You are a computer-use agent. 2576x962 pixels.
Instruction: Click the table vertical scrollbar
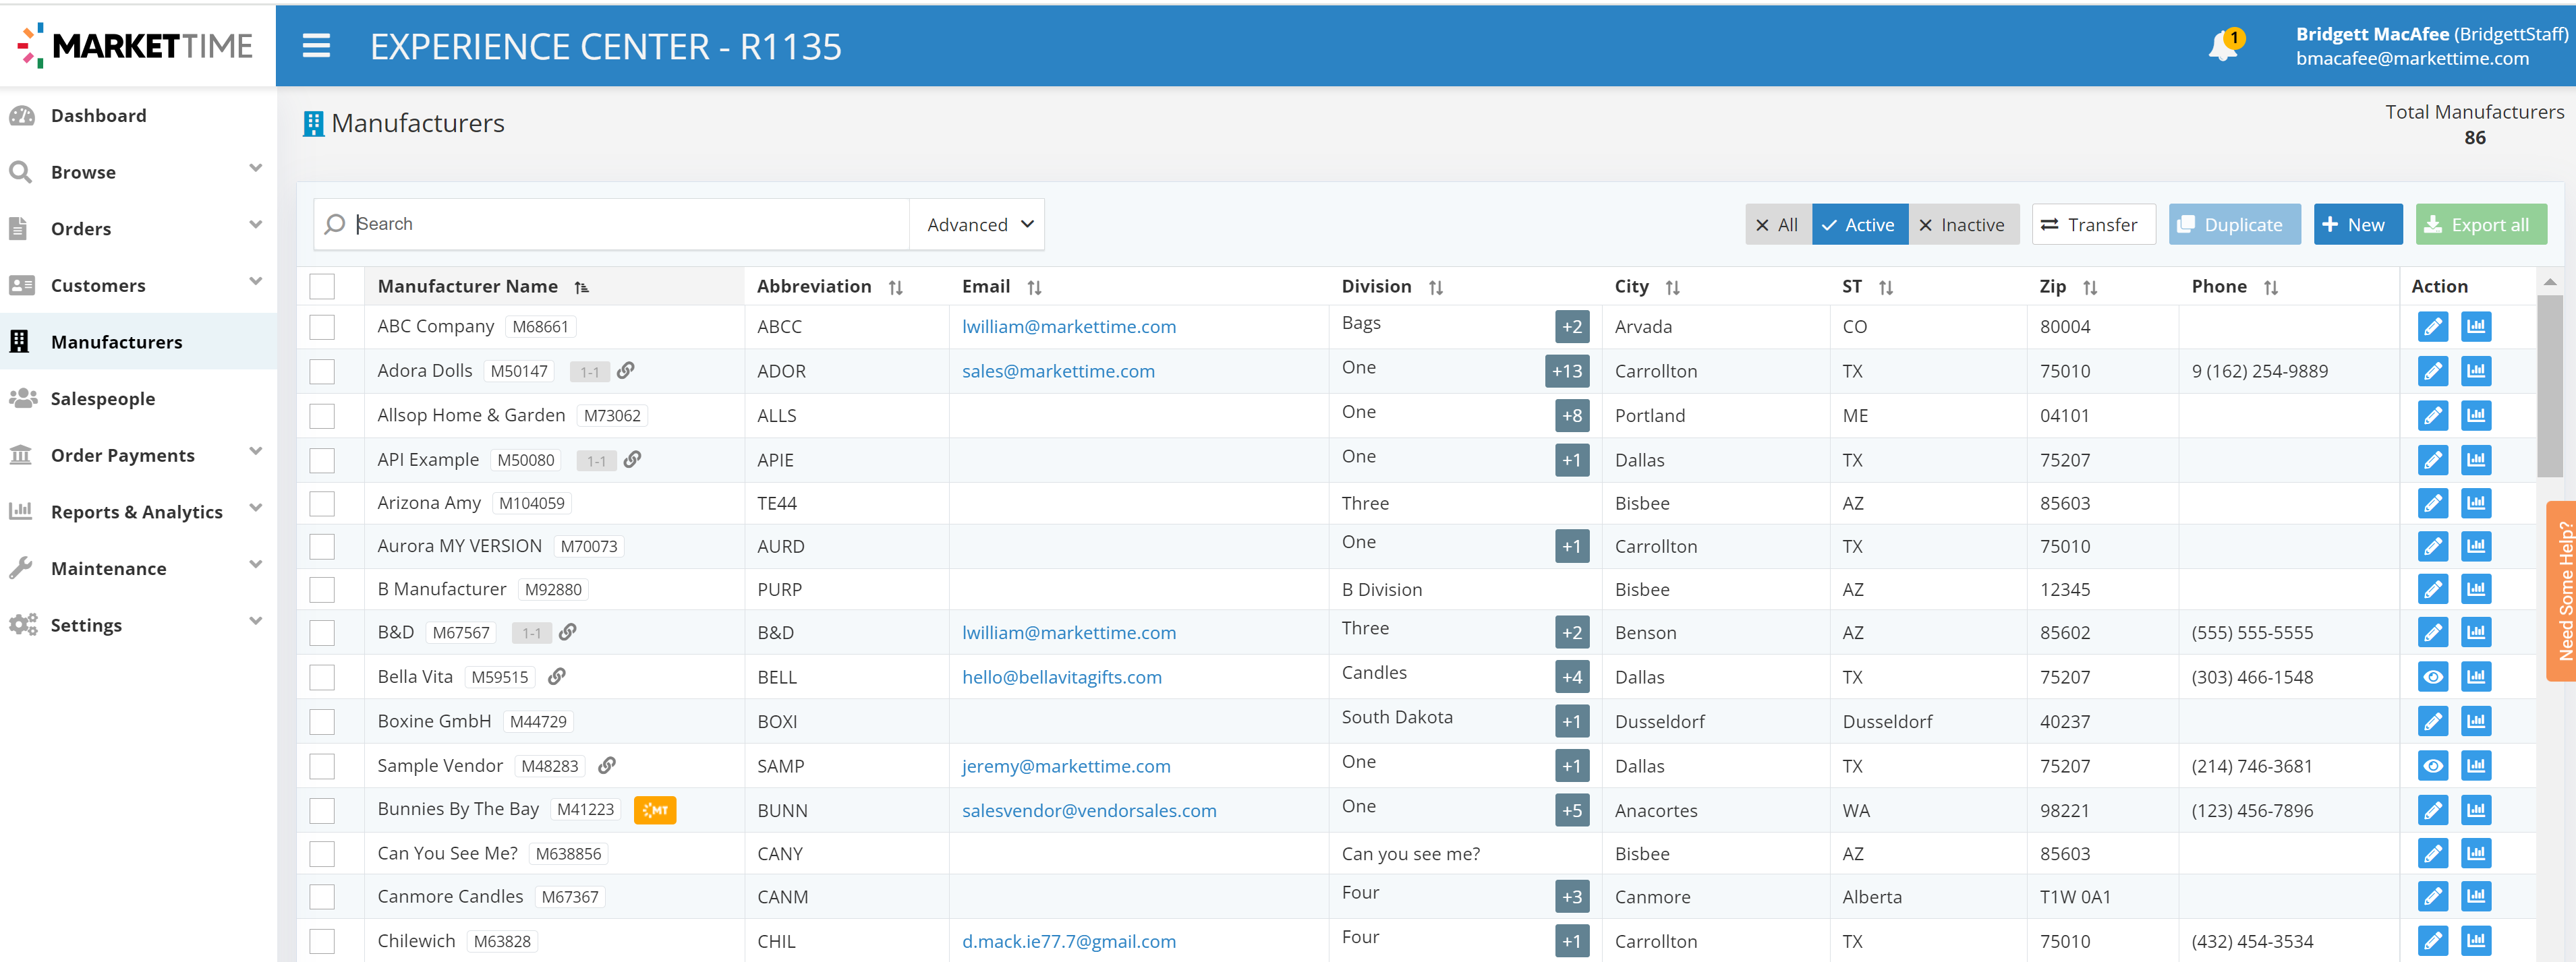pyautogui.click(x=2549, y=385)
